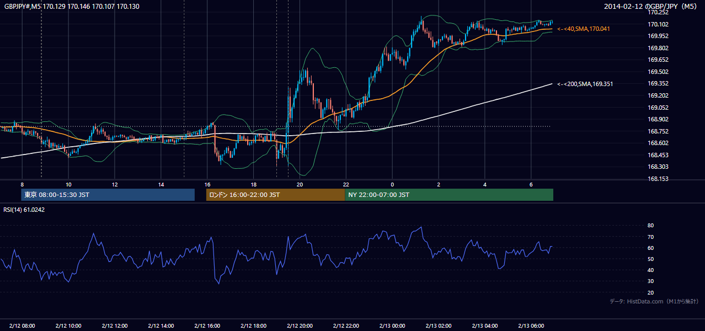Click hour 22 on the price chart axis
The width and height of the screenshot is (705, 331).
point(346,184)
